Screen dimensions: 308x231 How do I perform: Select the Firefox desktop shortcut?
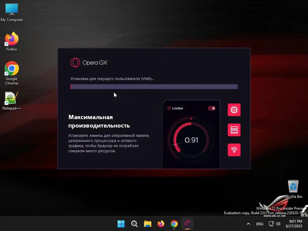click(12, 42)
